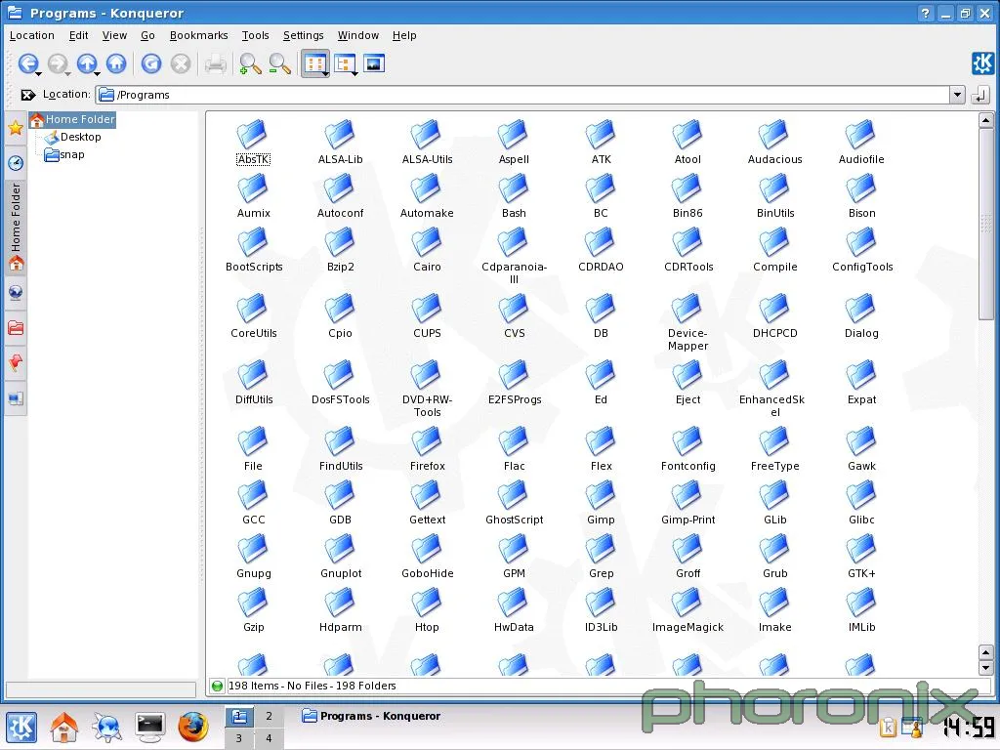The height and width of the screenshot is (750, 1000).
Task: Open the Root Folder sidebar tab
Action: 16,328
